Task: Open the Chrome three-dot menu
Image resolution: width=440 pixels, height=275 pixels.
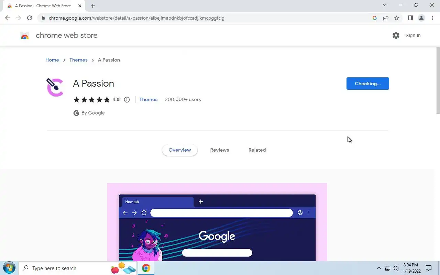Action: (432, 18)
